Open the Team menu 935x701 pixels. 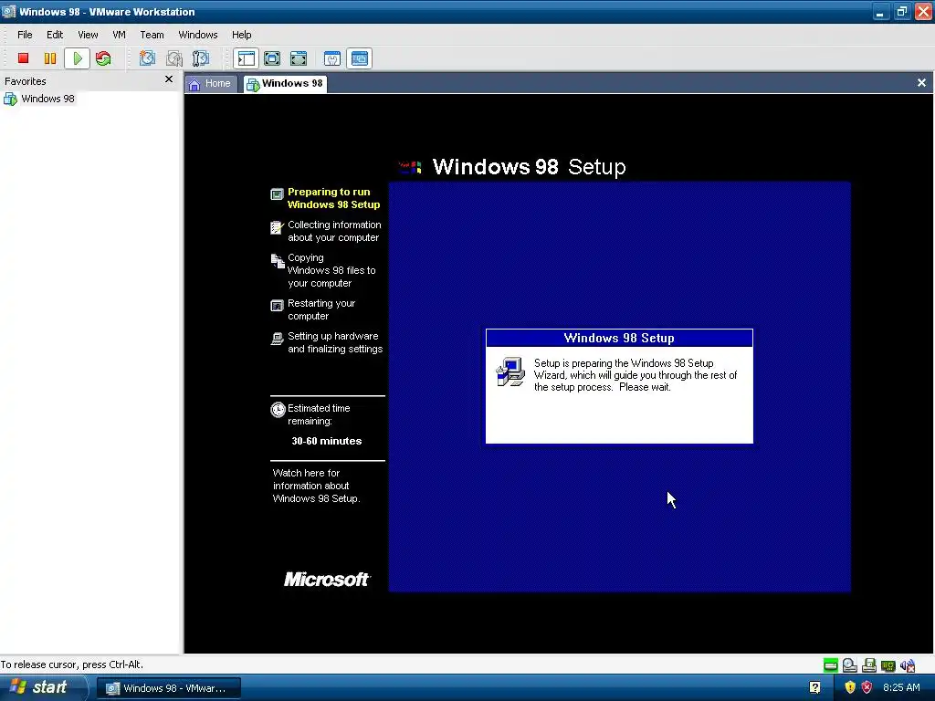pos(152,35)
